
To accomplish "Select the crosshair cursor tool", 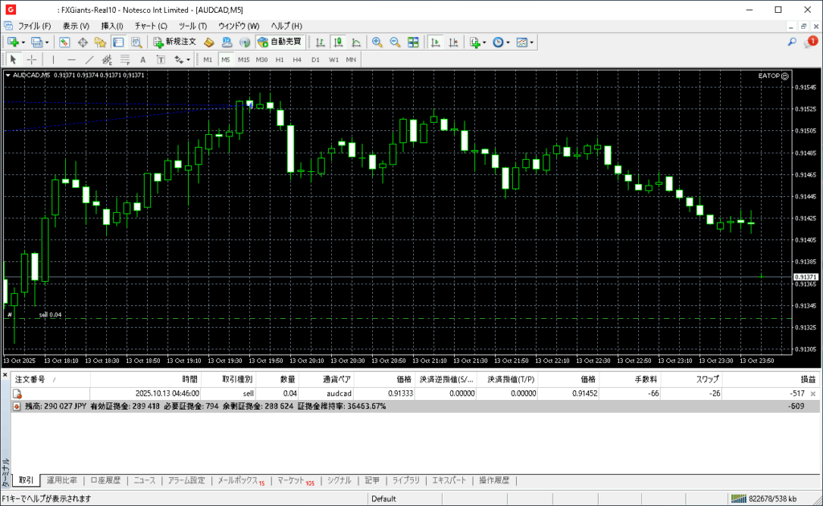I will [31, 59].
